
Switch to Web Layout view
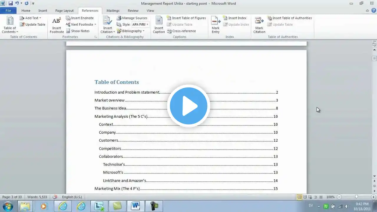coord(310,197)
